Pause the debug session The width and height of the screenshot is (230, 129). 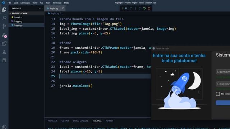[126, 8]
